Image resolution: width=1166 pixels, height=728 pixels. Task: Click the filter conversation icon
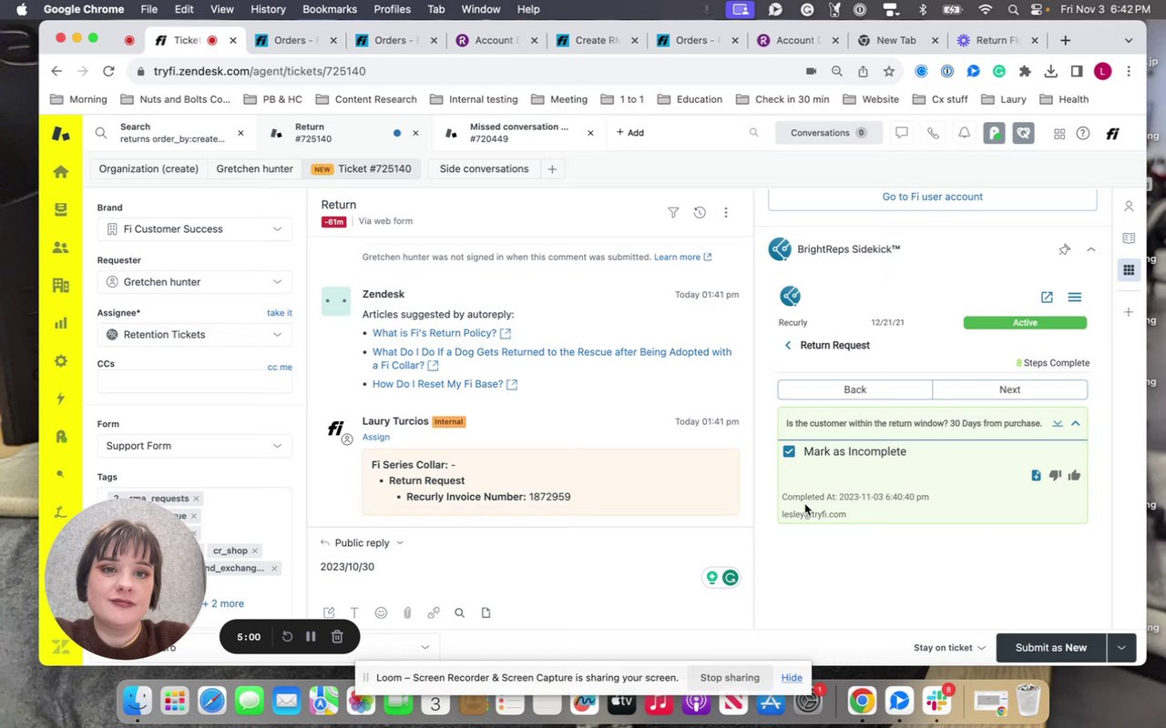(x=673, y=213)
